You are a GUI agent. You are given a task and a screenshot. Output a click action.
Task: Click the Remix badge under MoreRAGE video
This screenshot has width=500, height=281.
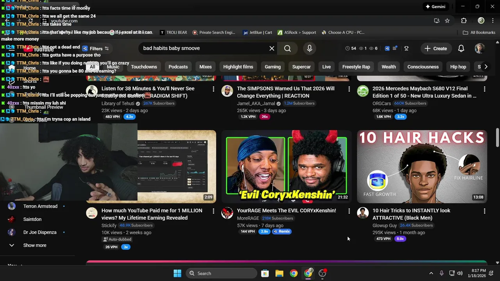point(282,231)
